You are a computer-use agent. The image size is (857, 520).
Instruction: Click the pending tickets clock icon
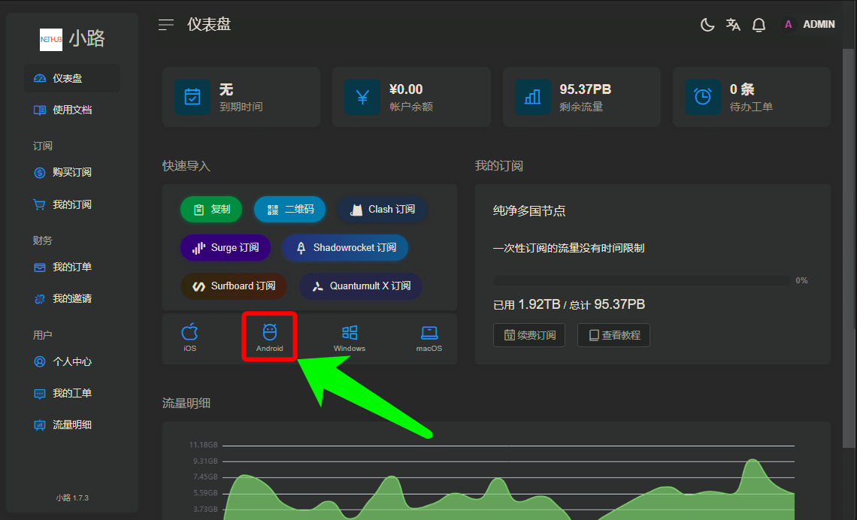tap(703, 97)
